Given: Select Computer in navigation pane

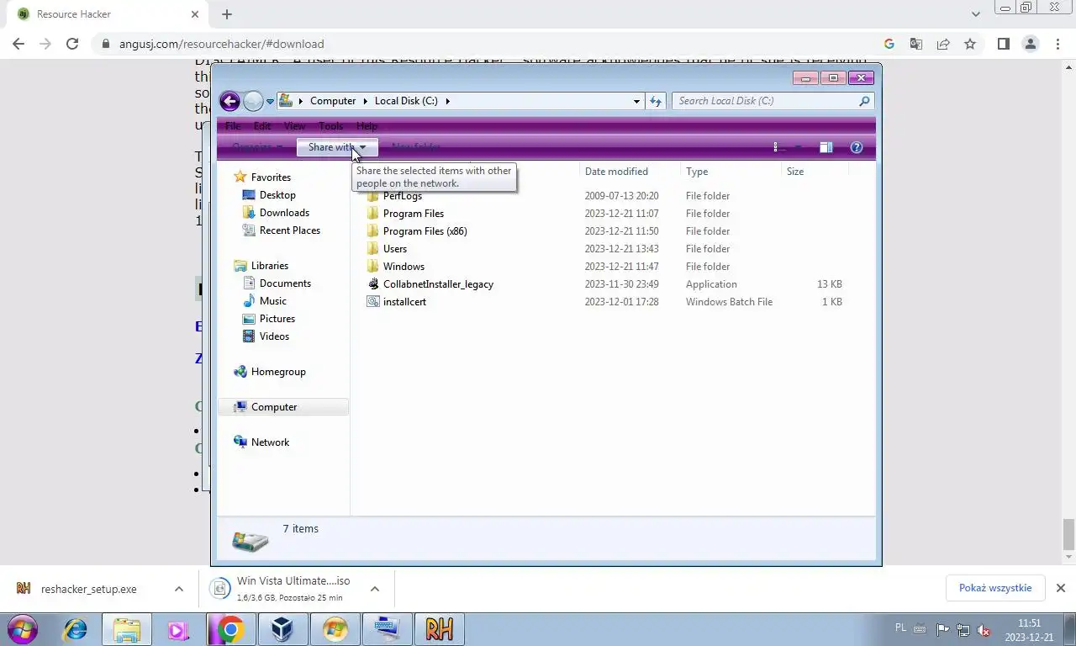Looking at the screenshot, I should click(283, 407).
